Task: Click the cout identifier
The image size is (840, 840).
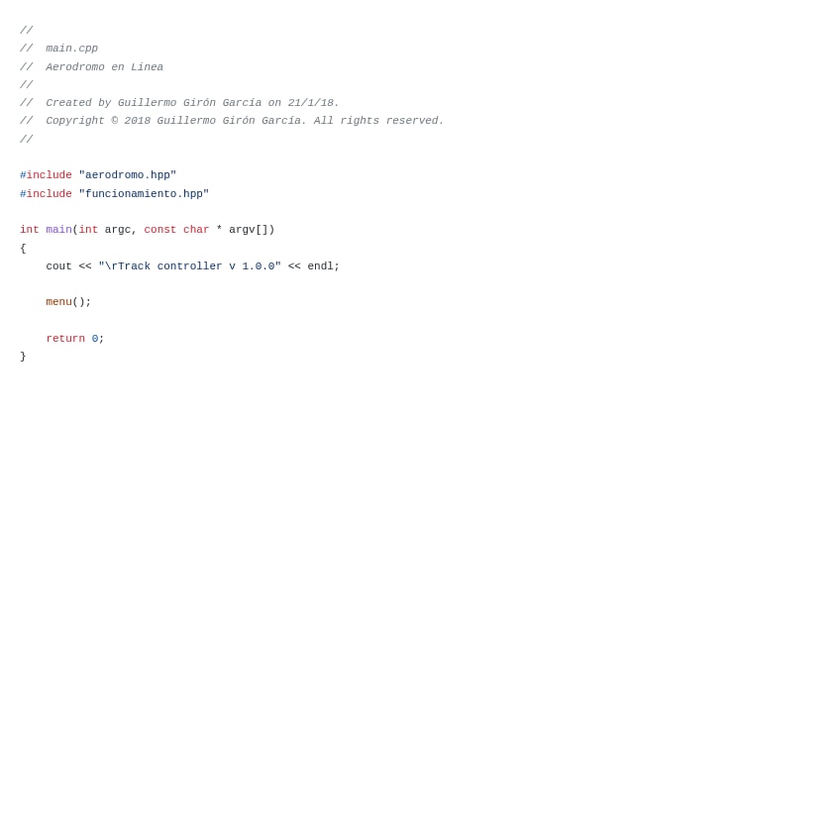Action: click(x=58, y=266)
